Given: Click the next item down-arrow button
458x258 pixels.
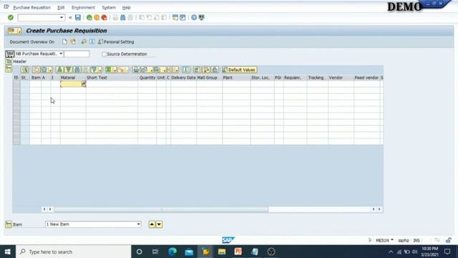Looking at the screenshot, I should coord(159,224).
